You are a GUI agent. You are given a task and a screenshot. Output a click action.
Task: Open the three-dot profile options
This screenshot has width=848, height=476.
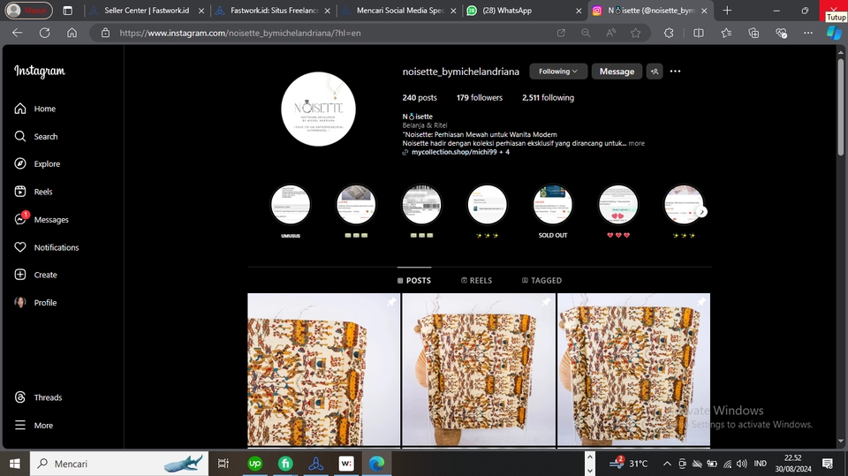pyautogui.click(x=675, y=72)
